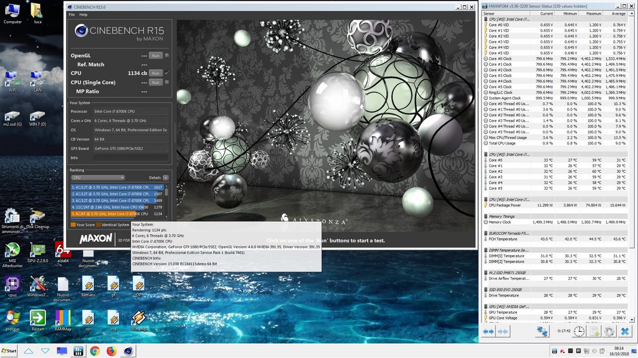Select the m2.ssd (G) drive shortcut
This screenshot has width=638, height=358.
pos(12,119)
